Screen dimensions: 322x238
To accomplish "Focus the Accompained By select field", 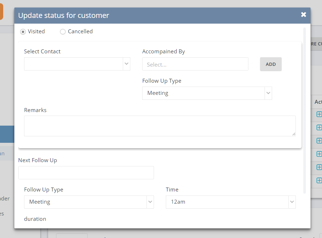I will pyautogui.click(x=195, y=64).
